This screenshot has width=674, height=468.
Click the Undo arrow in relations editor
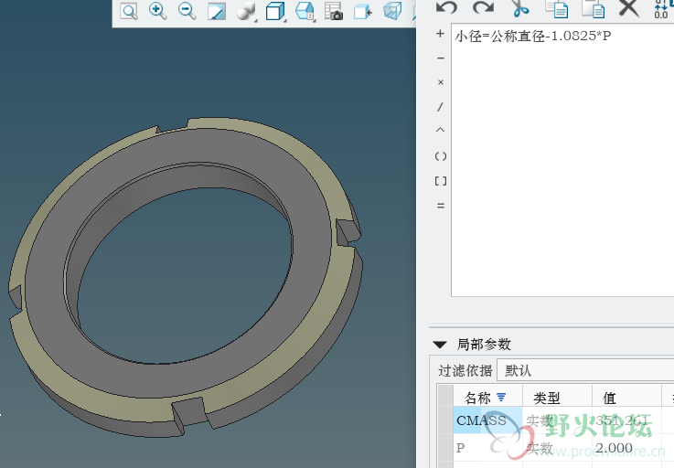[446, 8]
